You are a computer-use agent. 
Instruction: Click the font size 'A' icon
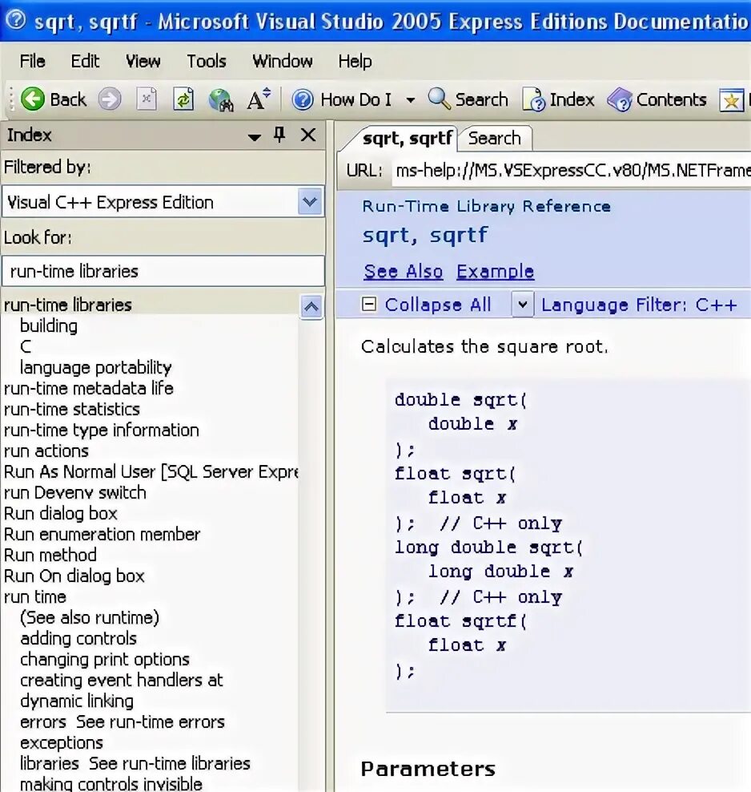click(x=259, y=99)
